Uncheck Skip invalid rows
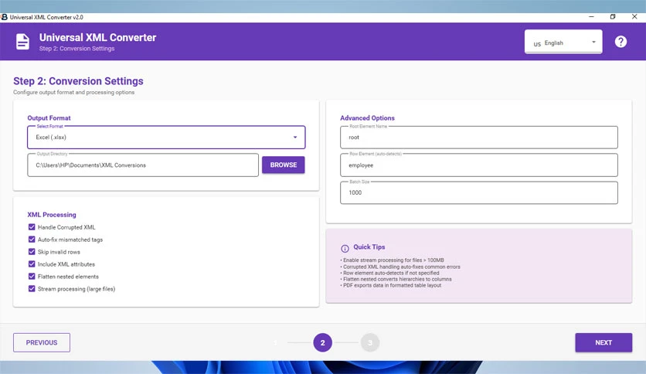This screenshot has width=646, height=374. [32, 252]
